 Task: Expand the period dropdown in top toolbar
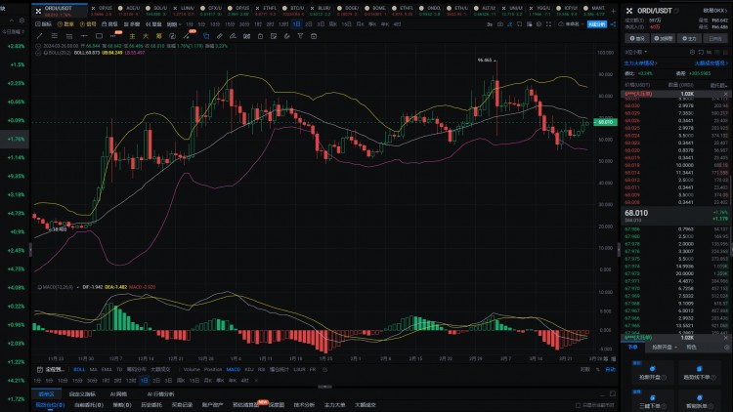pos(174,23)
